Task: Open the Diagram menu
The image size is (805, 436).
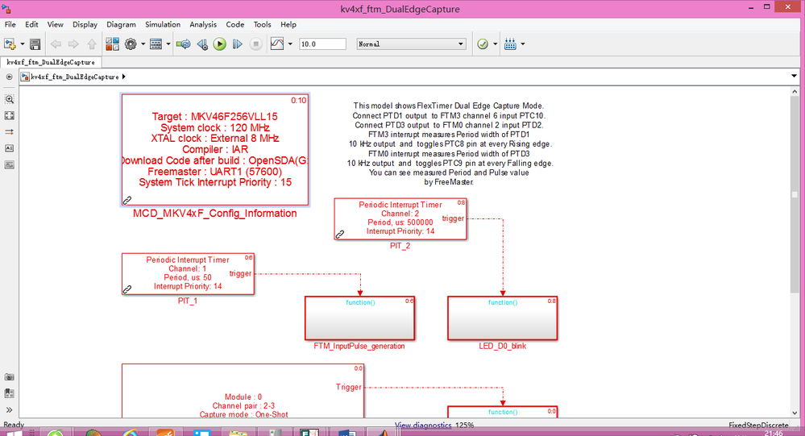Action: pyautogui.click(x=121, y=25)
